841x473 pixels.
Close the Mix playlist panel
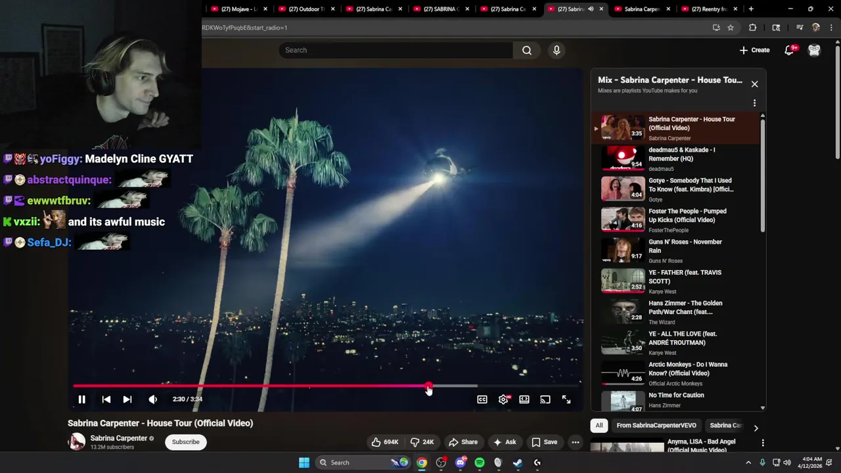[754, 84]
